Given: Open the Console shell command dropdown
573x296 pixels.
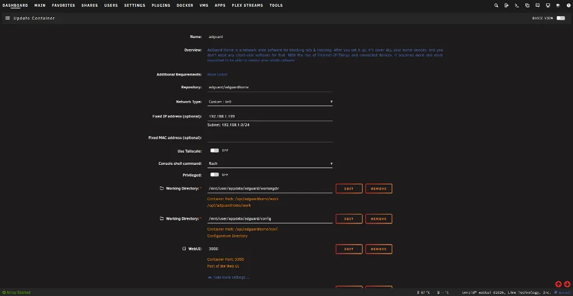Looking at the screenshot, I should pyautogui.click(x=270, y=164).
